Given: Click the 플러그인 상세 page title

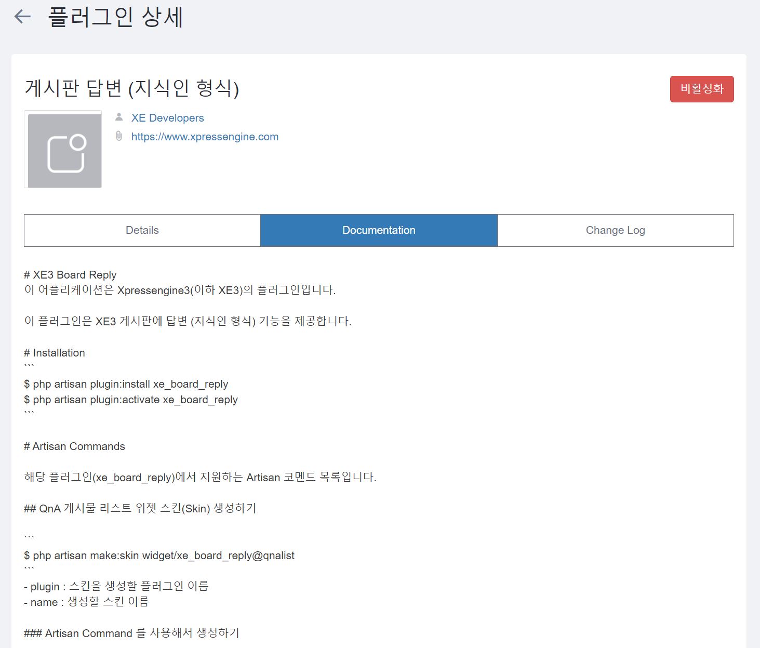Looking at the screenshot, I should [x=115, y=17].
